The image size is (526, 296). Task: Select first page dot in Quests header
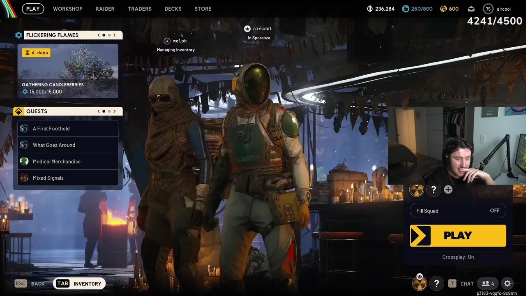click(x=104, y=111)
